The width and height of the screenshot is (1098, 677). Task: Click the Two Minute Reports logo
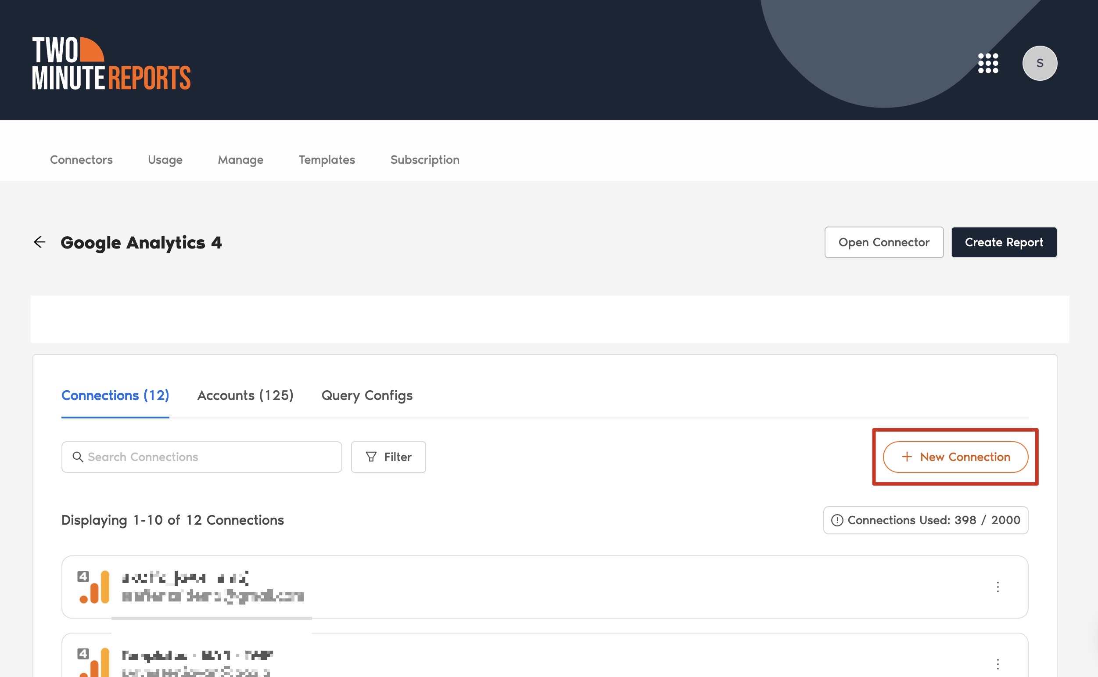(111, 63)
